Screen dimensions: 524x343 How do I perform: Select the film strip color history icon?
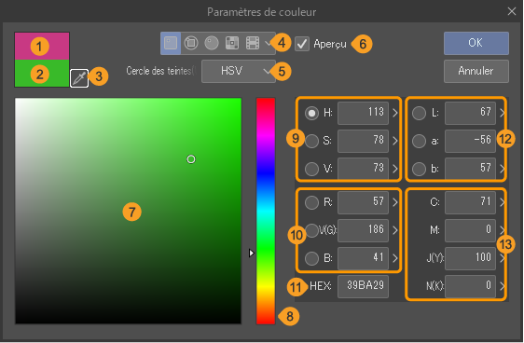[x=253, y=43]
